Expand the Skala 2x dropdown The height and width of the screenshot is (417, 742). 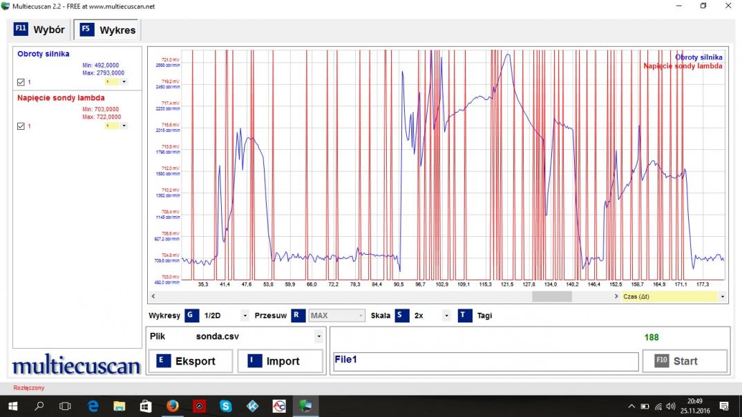(x=446, y=316)
